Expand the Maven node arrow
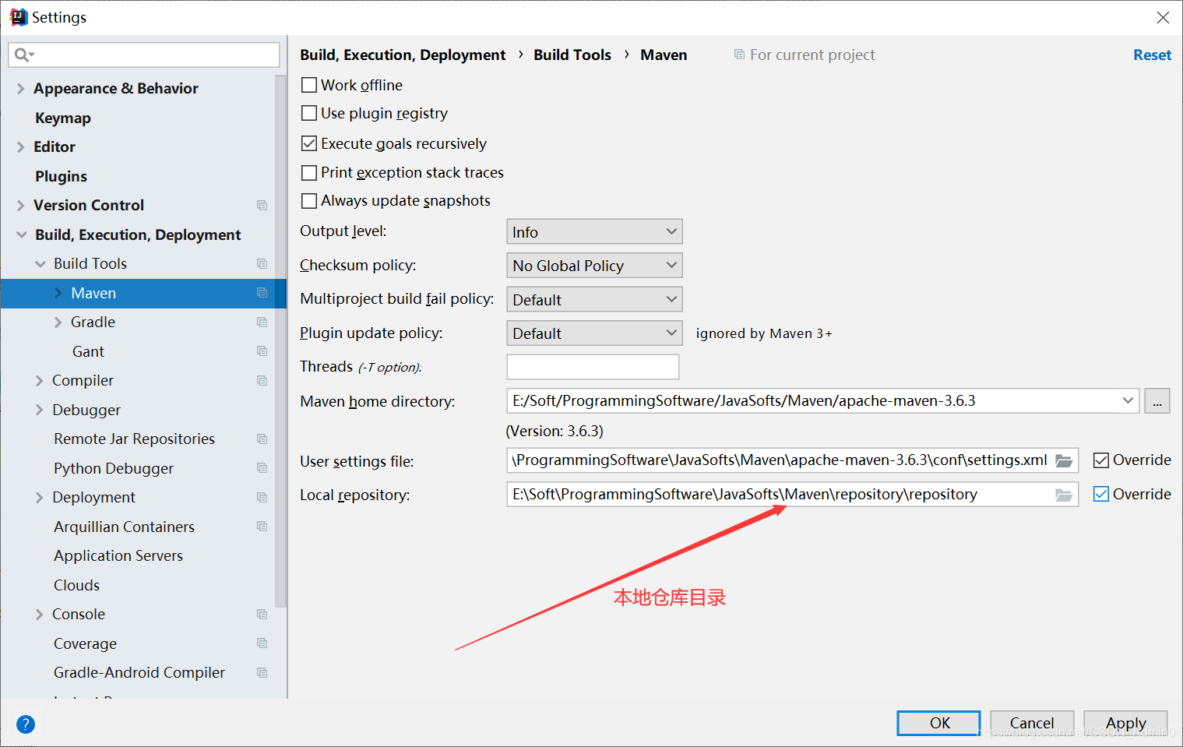The image size is (1183, 747). [x=58, y=293]
